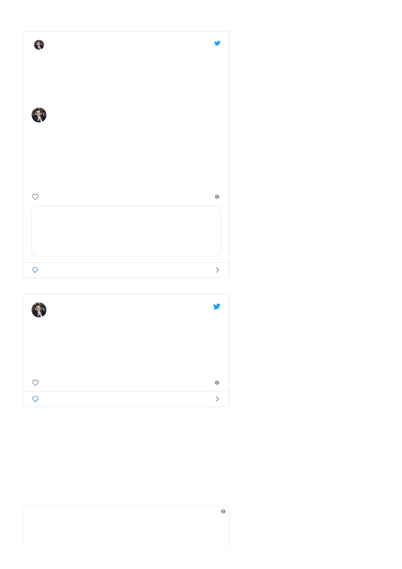This screenshot has width=402, height=569.
Task: Open the profile avatar in the second tweet
Action: 39,310
